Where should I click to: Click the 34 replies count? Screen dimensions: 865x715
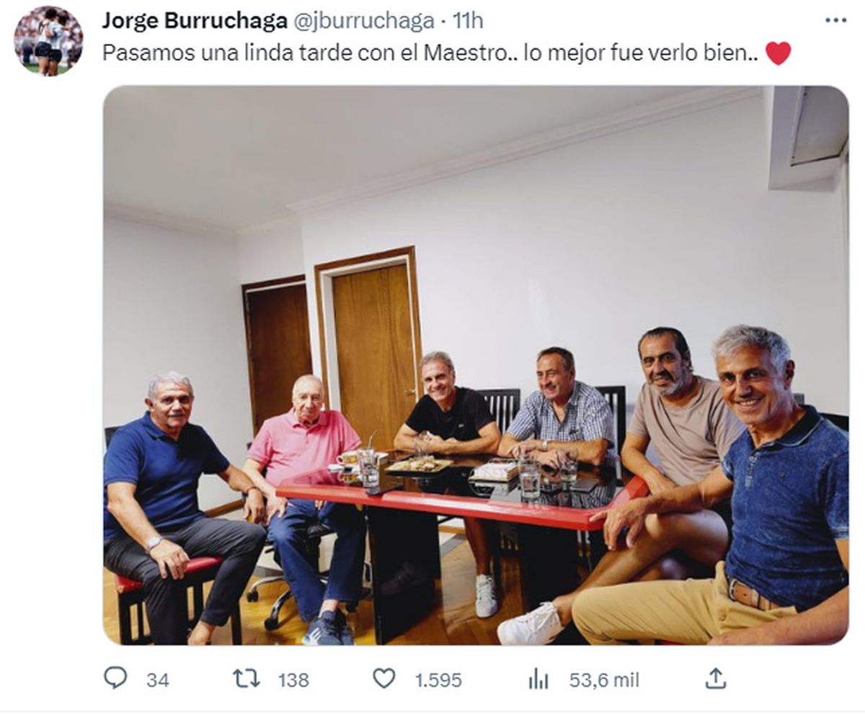pyautogui.click(x=157, y=680)
